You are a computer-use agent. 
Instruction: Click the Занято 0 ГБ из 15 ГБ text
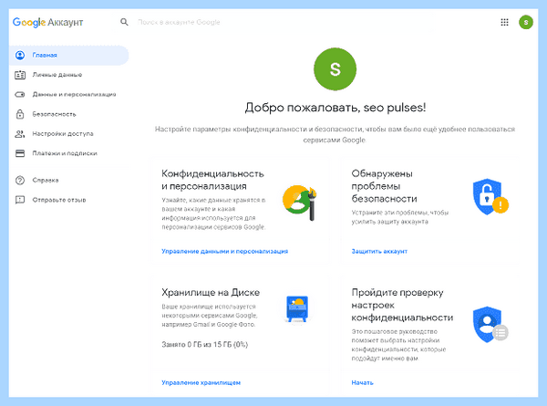[x=204, y=345]
